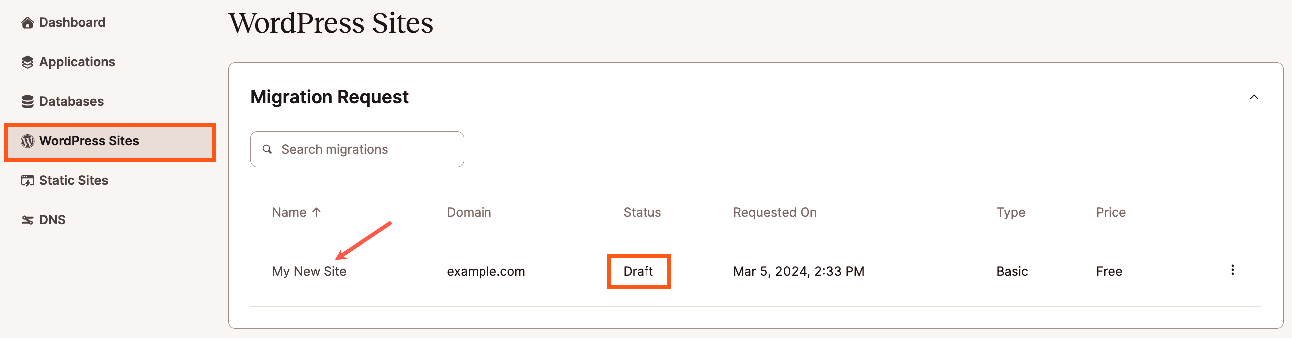Select the Static Sites browser icon
Screen dimensions: 1292x338
coord(27,180)
